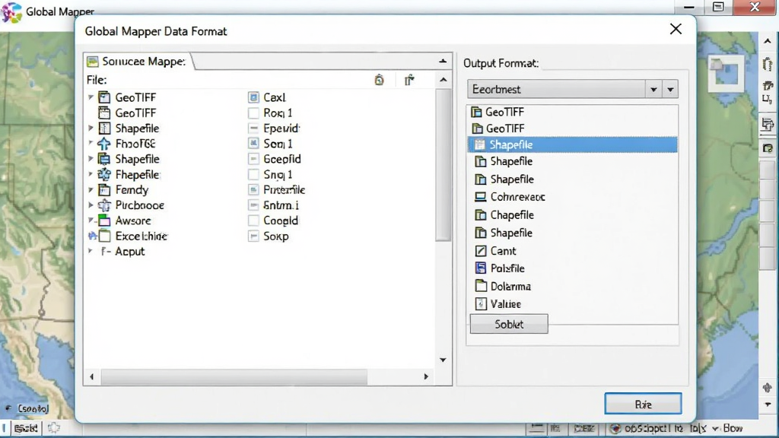Select Chapefile in the output format list
Screen dimensions: 779x438
(x=512, y=215)
